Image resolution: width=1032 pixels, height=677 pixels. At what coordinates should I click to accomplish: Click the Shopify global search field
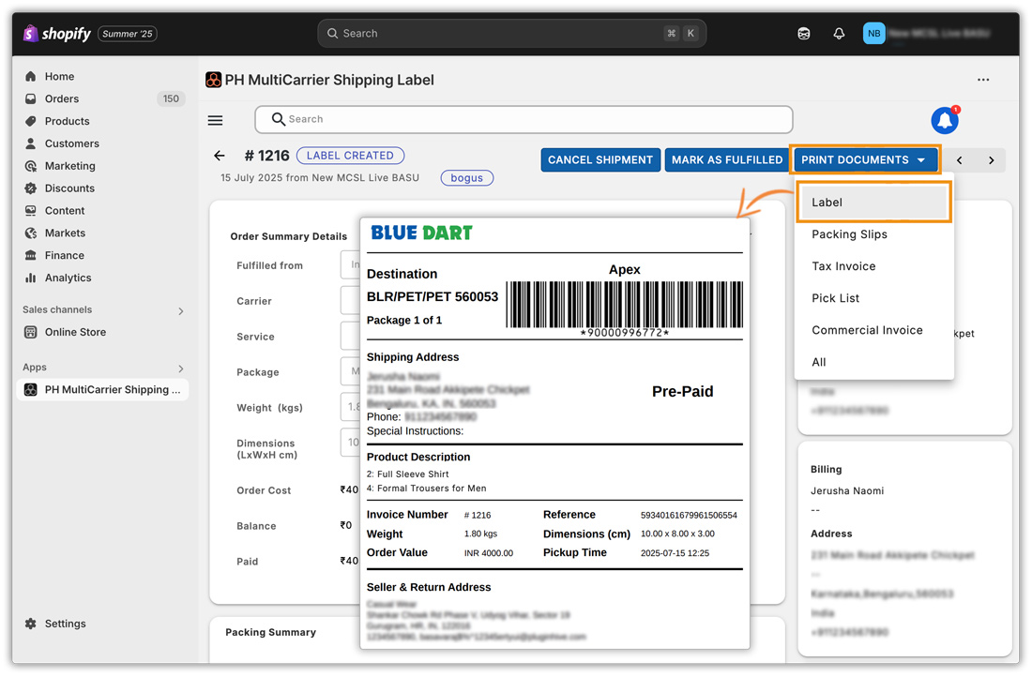(x=511, y=34)
